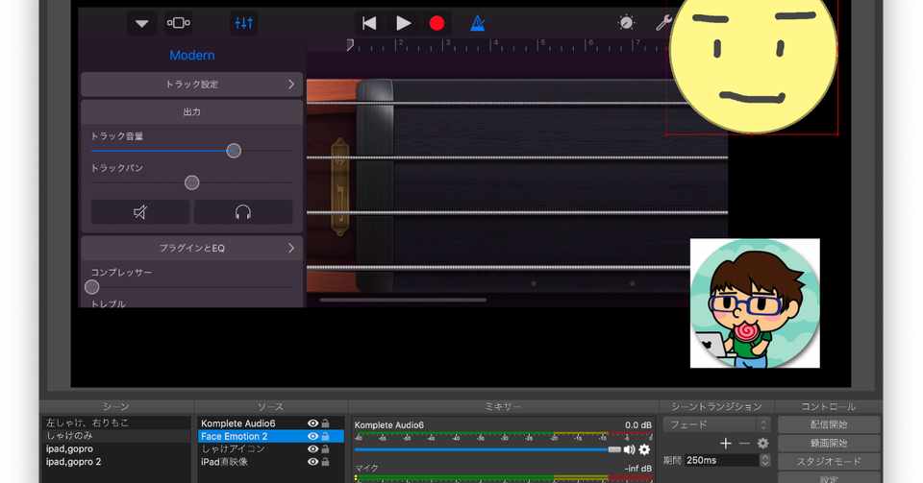Viewport: 923px width, 483px height.
Task: Open the プラグインとEQ row
Action: click(192, 248)
